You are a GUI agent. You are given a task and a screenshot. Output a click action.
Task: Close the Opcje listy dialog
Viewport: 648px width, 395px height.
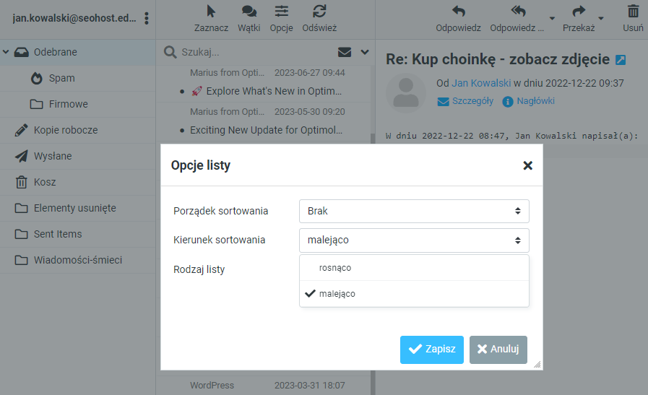coord(527,165)
